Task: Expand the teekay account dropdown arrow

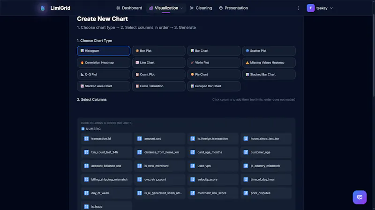Action: (x=331, y=8)
